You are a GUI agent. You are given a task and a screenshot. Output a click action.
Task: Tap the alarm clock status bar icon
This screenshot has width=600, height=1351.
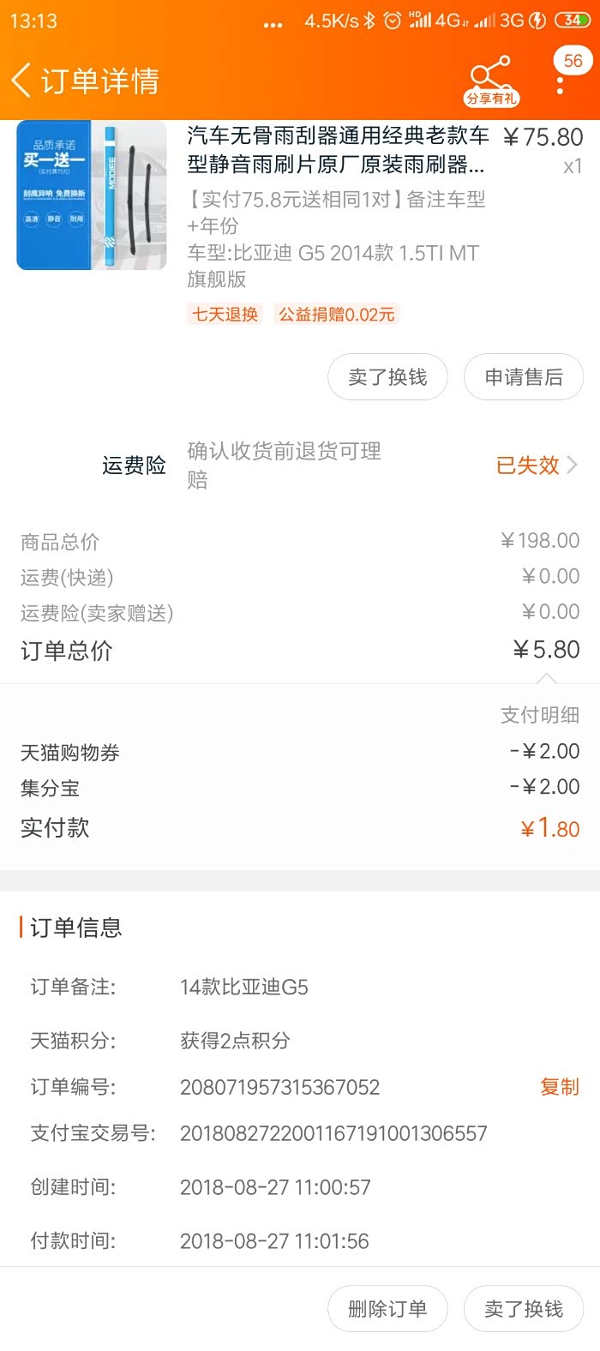click(392, 21)
